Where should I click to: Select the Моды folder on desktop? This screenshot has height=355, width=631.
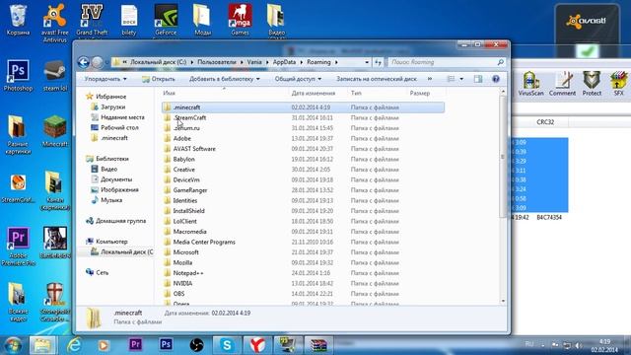tap(202, 20)
